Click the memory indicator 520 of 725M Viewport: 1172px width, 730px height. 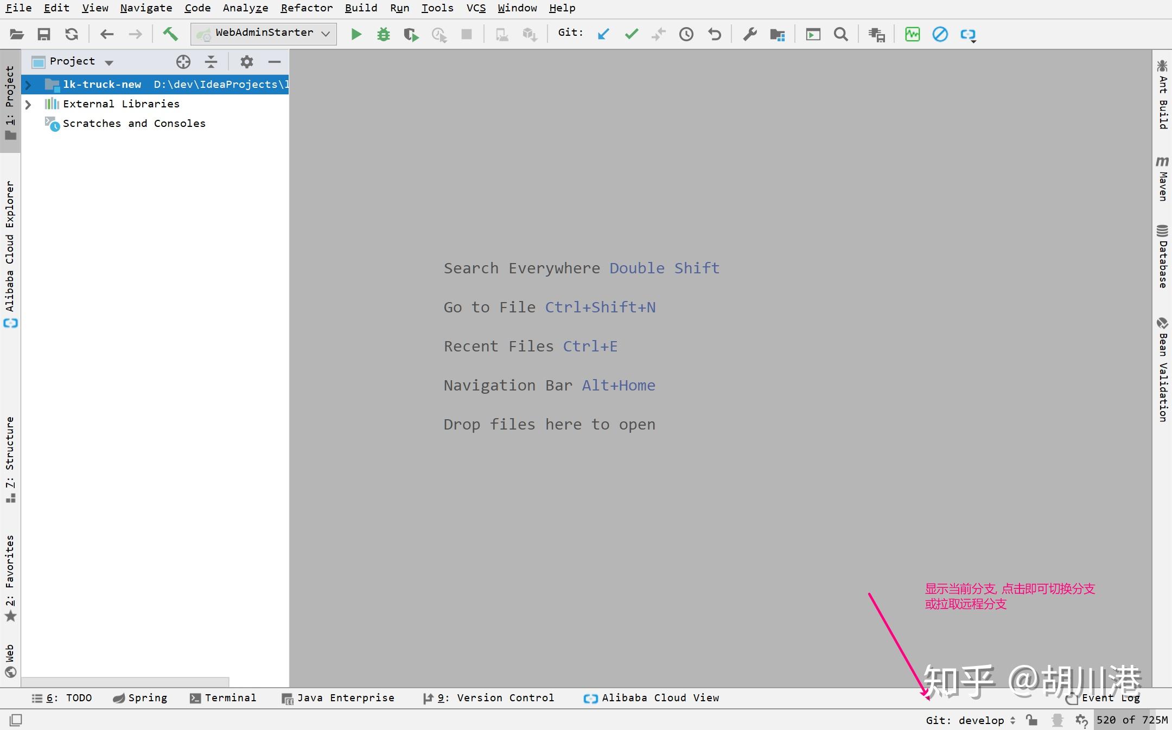(x=1132, y=720)
